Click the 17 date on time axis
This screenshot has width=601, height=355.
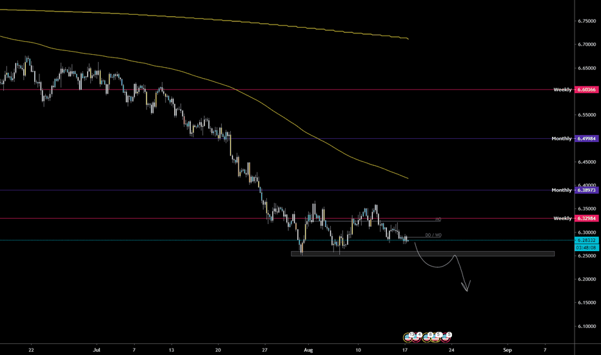tap(405, 350)
